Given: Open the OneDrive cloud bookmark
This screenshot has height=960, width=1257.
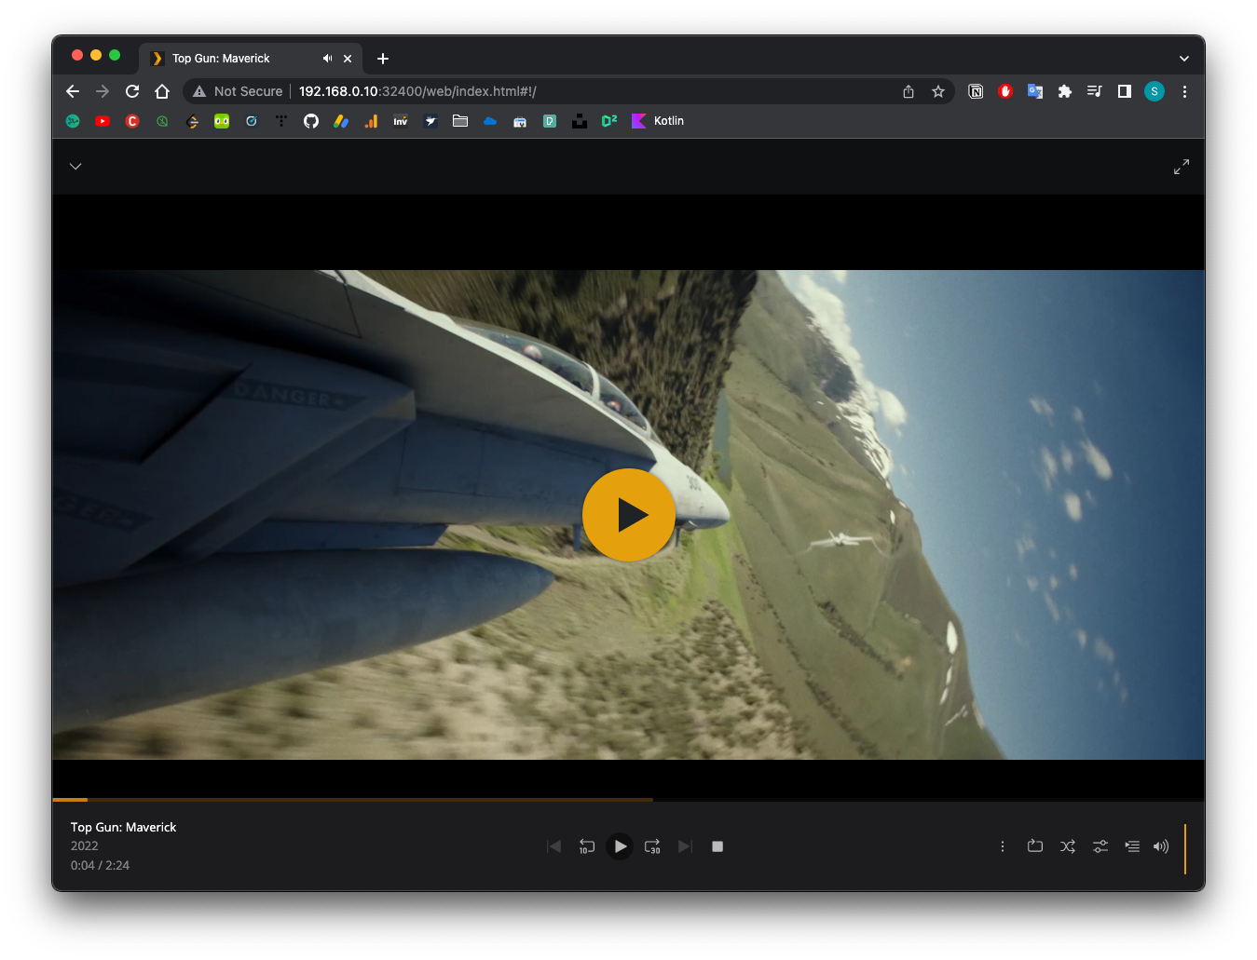Looking at the screenshot, I should (490, 121).
